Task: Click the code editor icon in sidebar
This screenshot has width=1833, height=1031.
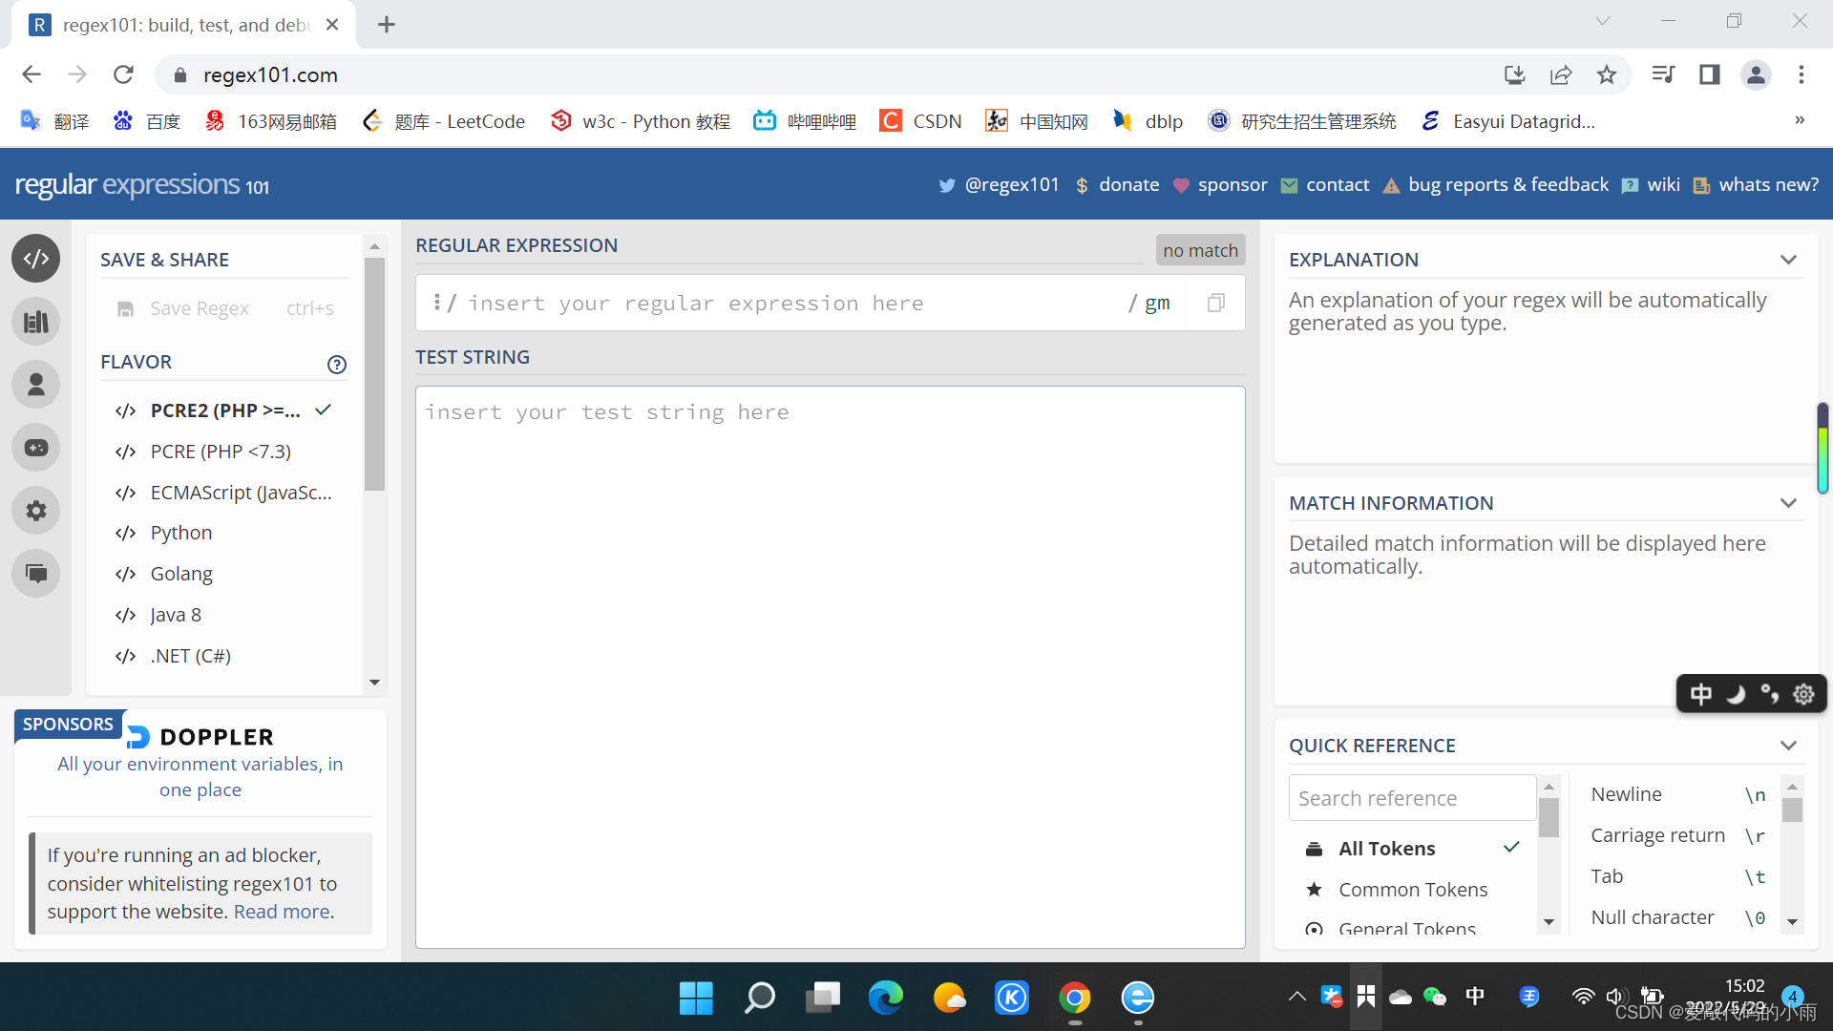Action: [35, 258]
